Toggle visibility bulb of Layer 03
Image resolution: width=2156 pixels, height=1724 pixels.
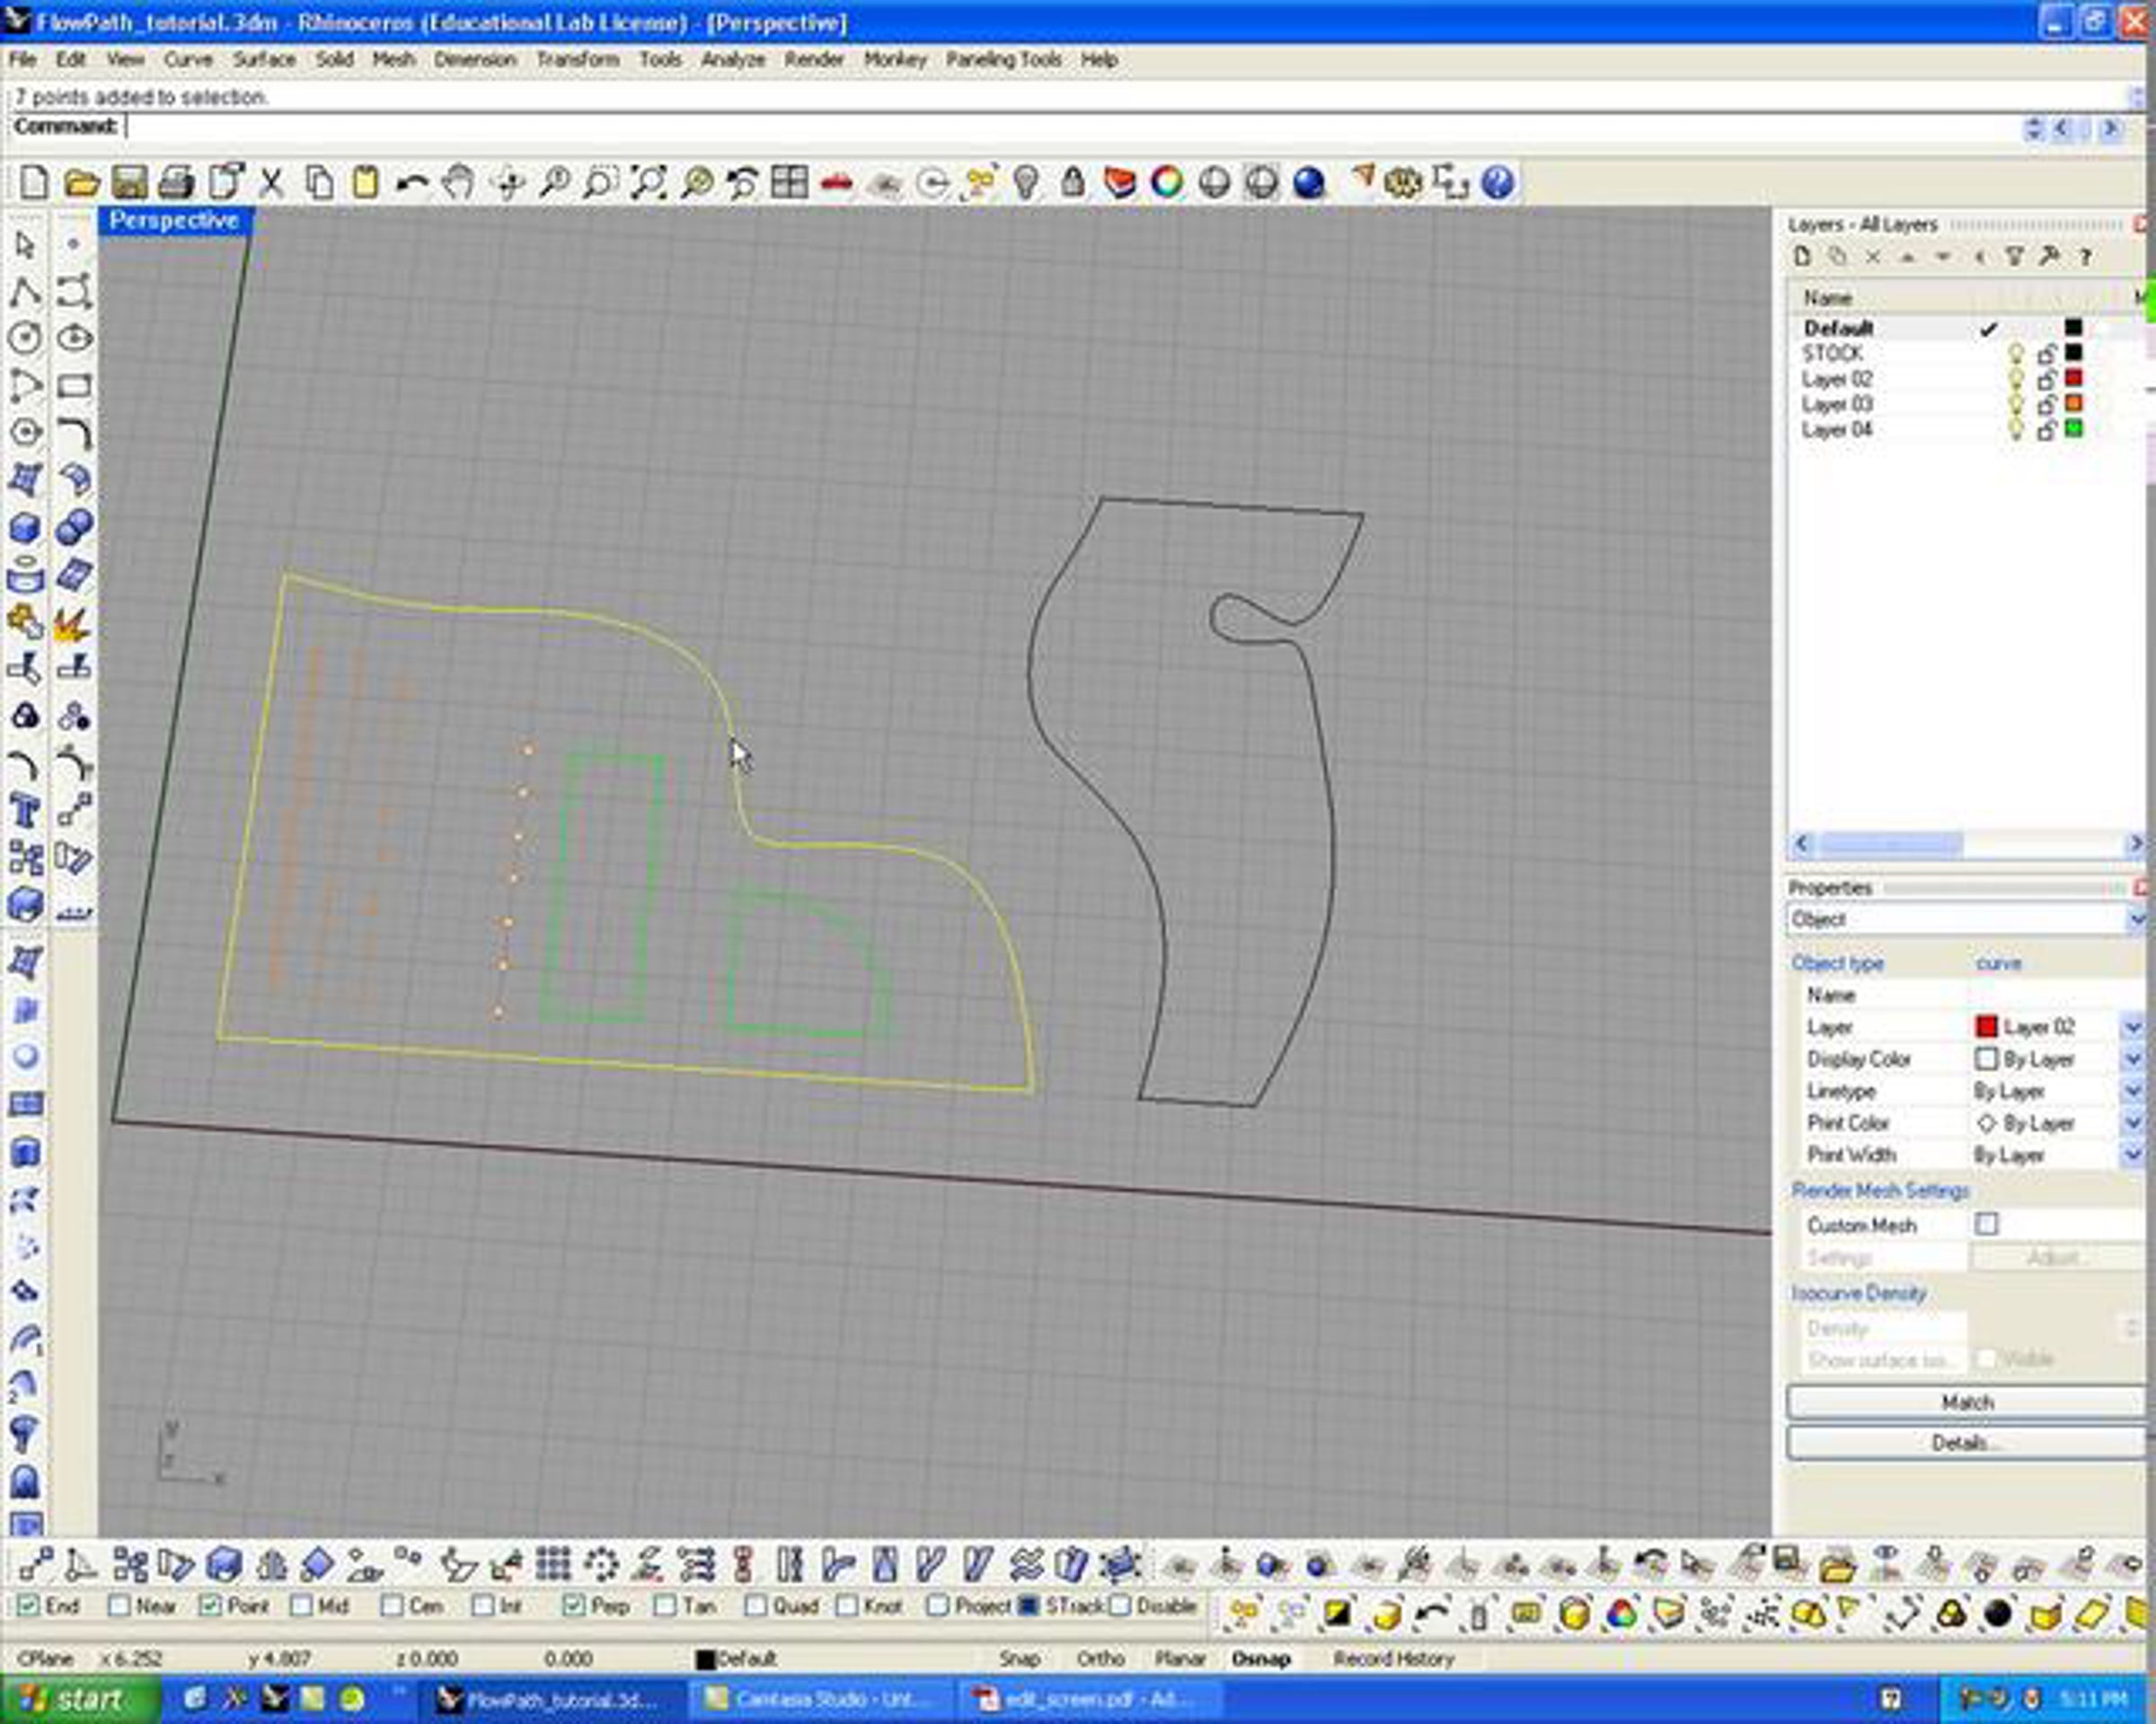(2016, 405)
